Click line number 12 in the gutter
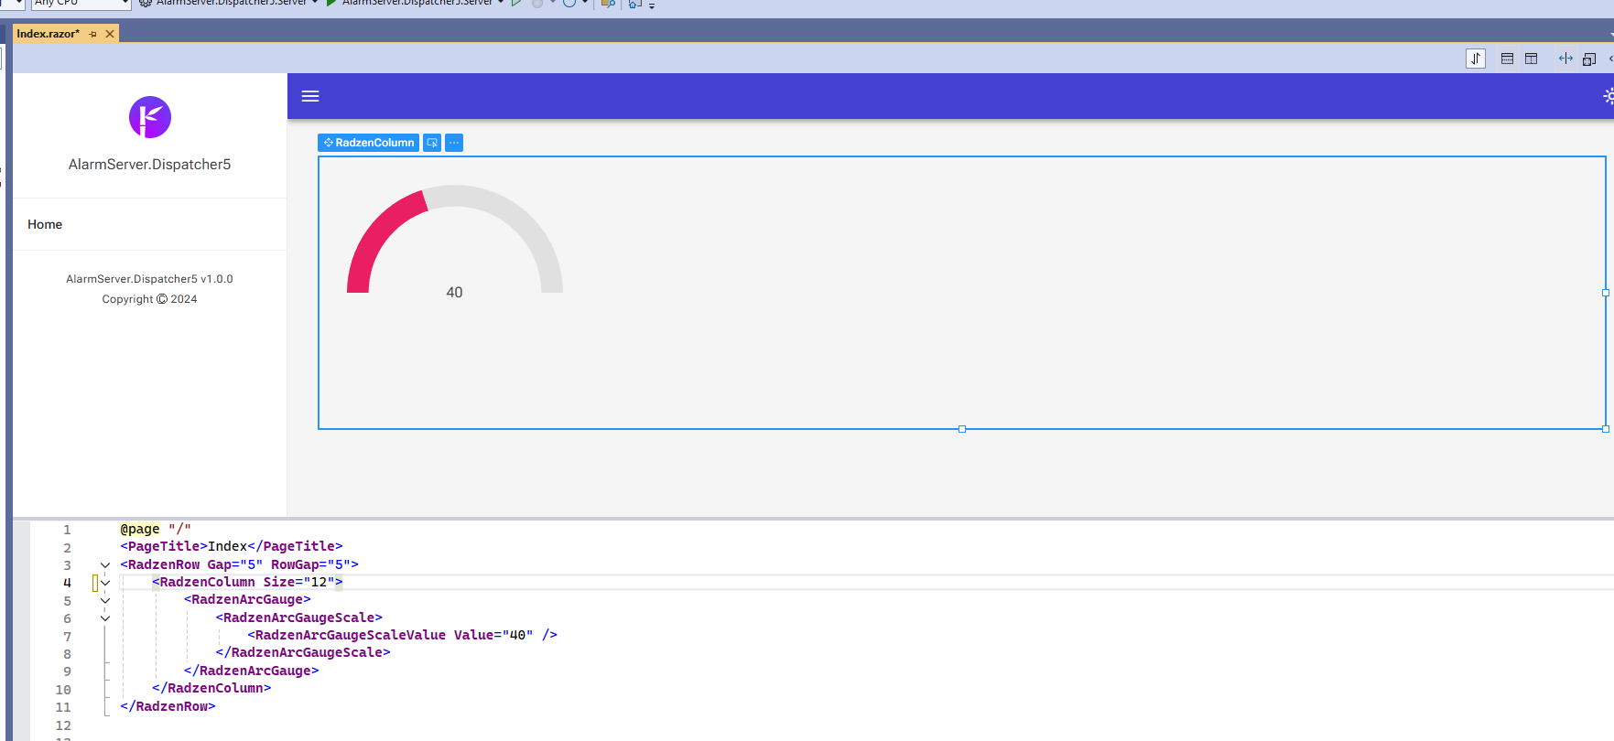The image size is (1614, 741). click(63, 725)
